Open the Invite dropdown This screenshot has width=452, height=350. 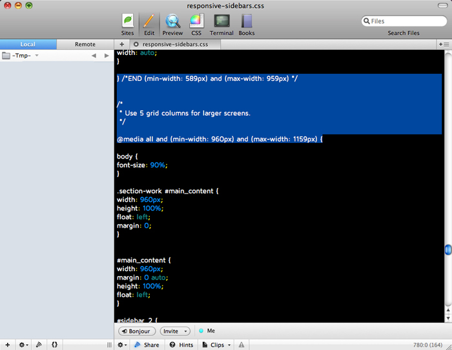tap(175, 331)
